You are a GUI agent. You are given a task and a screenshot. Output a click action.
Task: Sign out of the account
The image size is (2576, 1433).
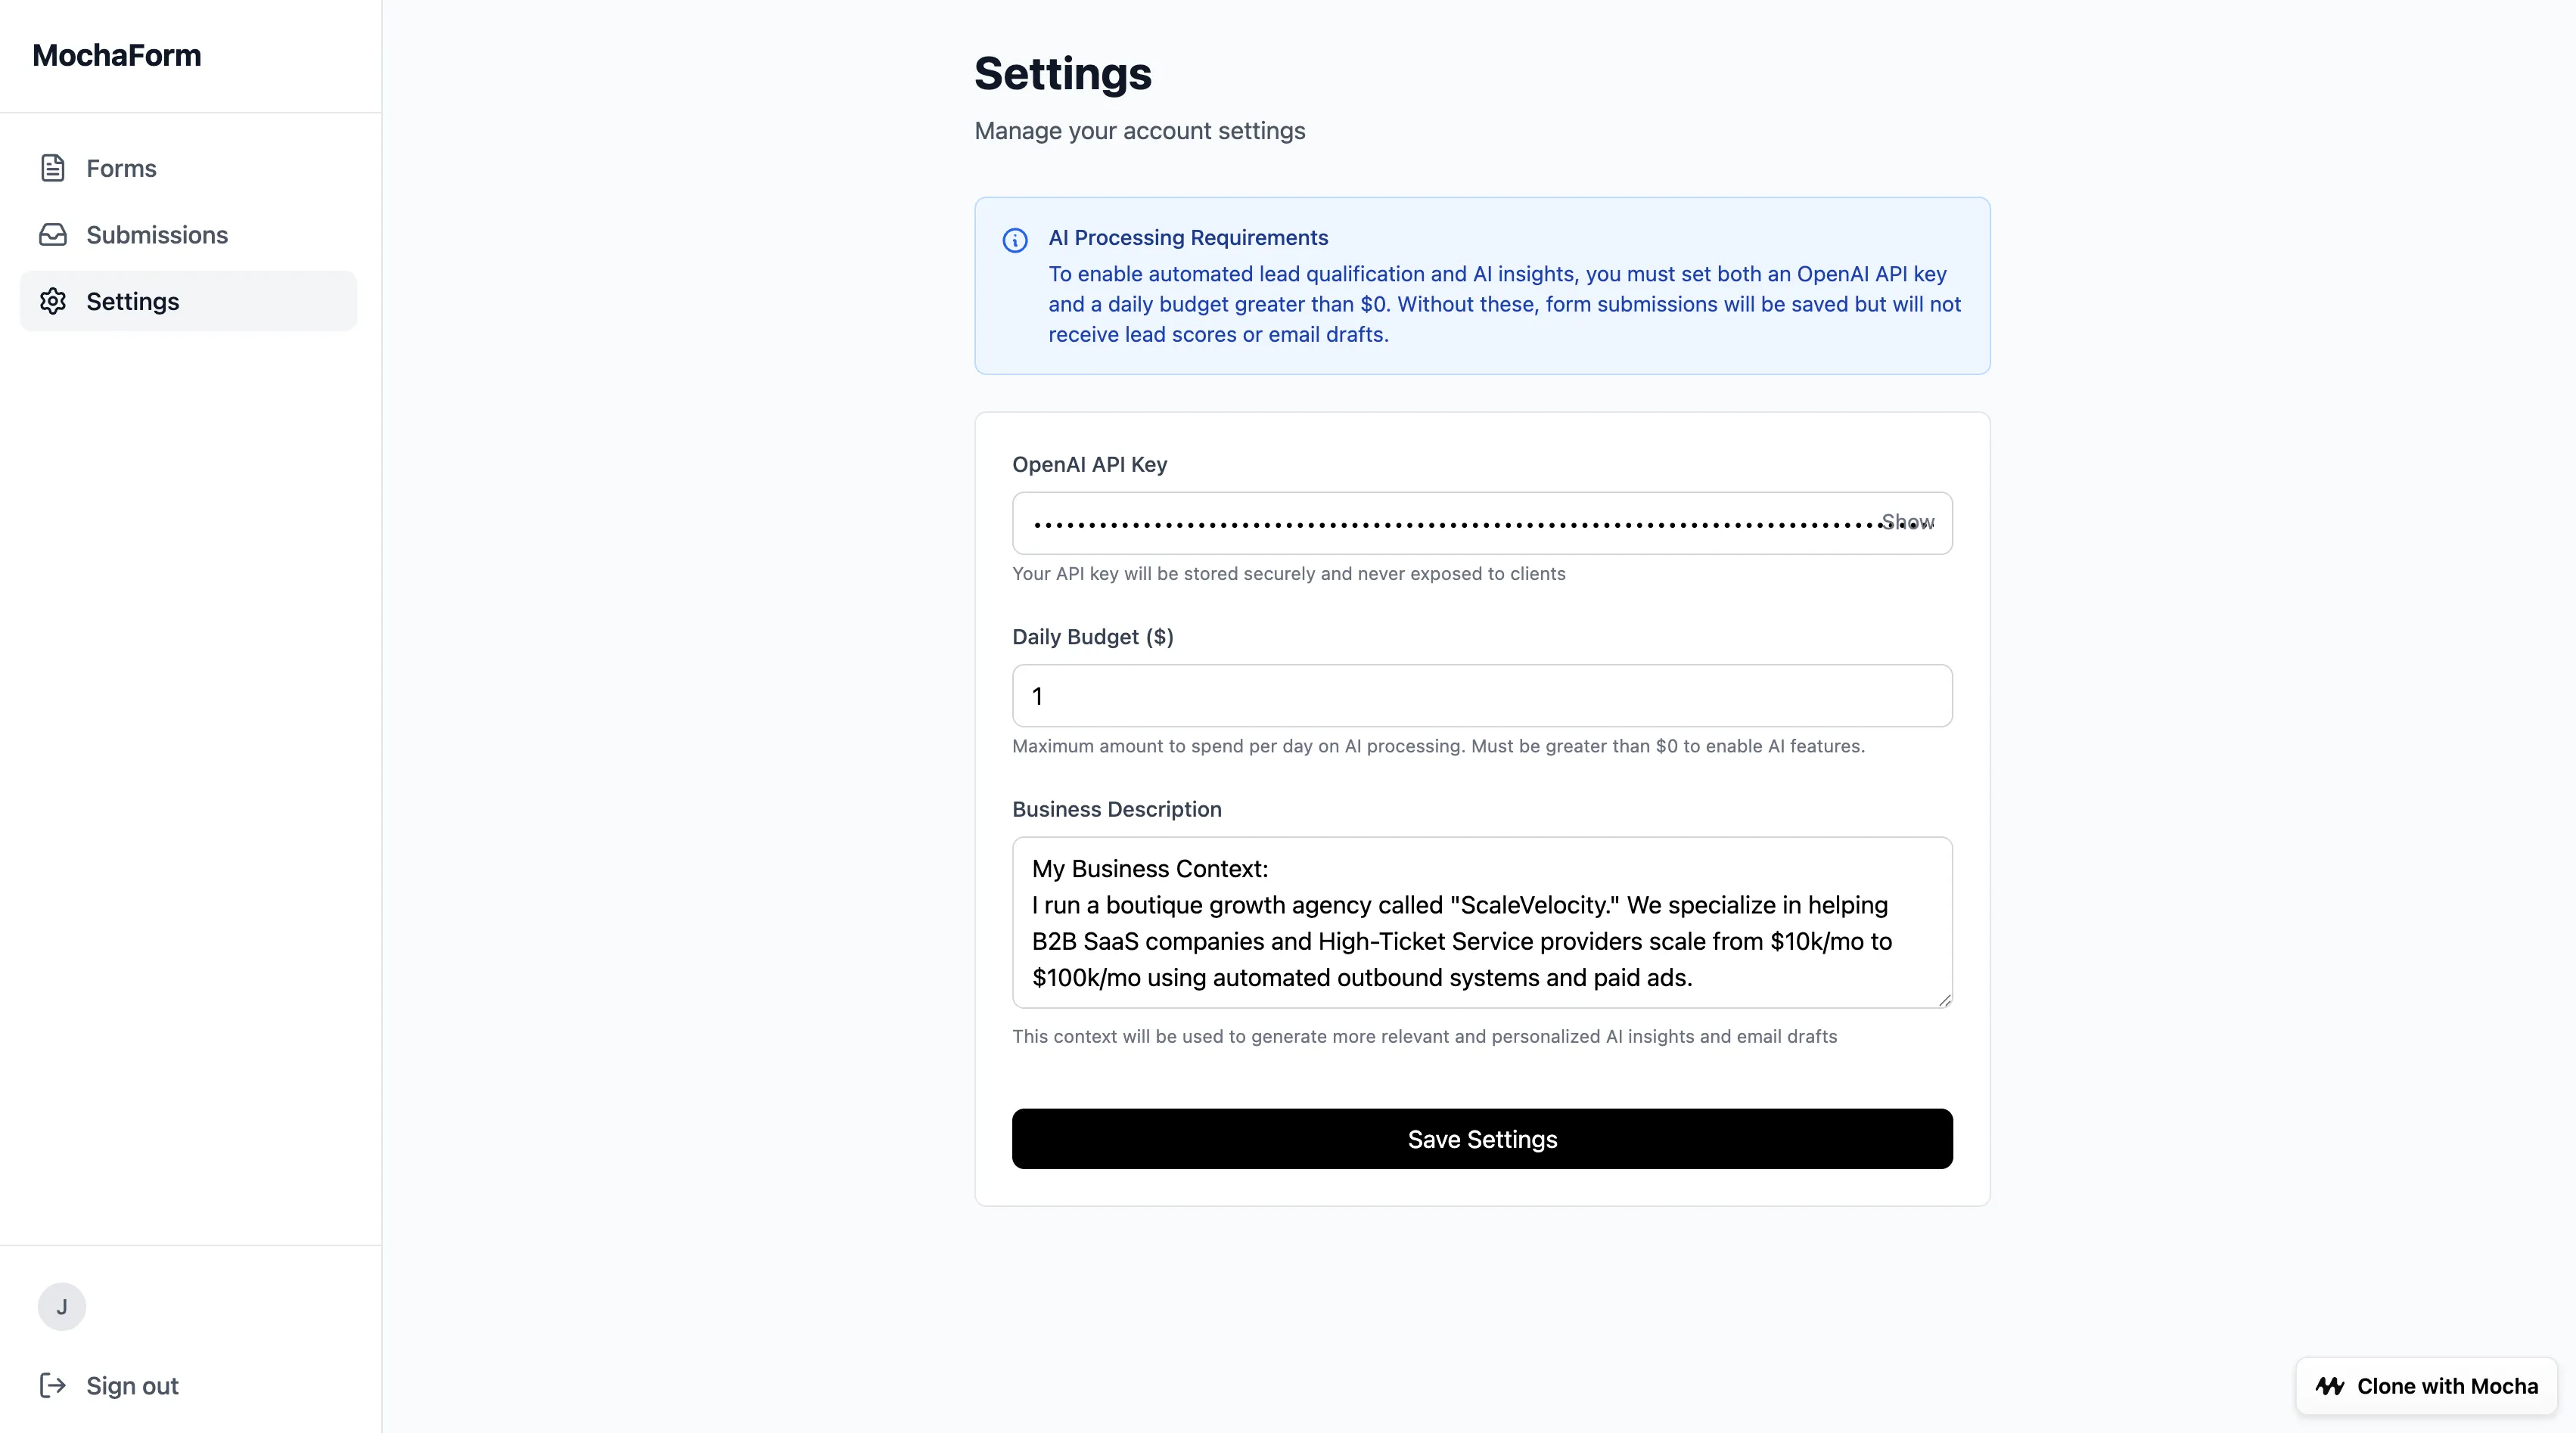click(x=131, y=1385)
